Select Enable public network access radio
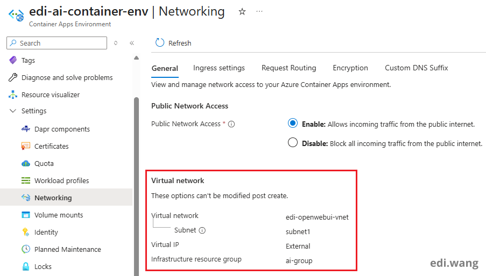 [293, 124]
